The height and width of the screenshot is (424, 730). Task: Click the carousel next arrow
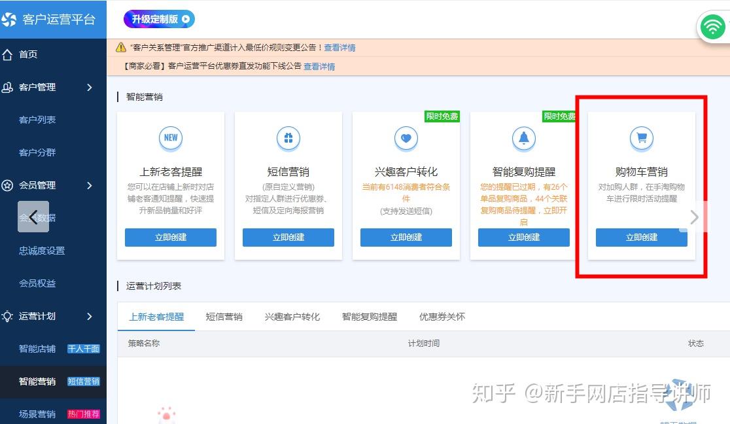(x=693, y=217)
